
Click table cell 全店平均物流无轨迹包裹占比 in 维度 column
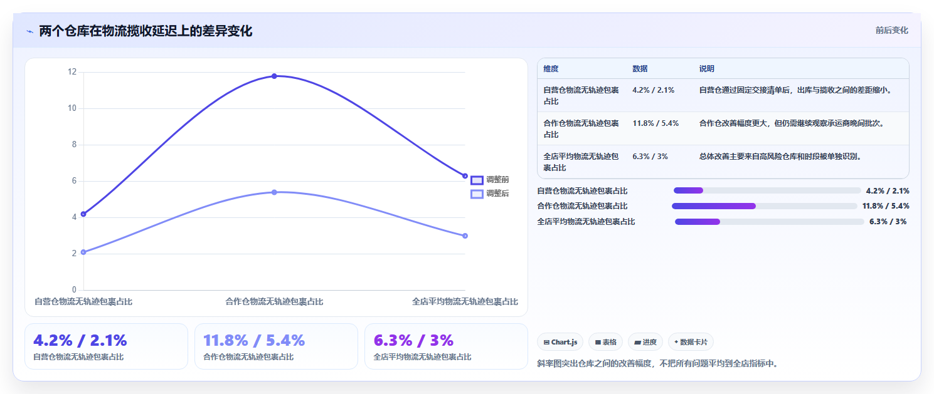coord(581,162)
